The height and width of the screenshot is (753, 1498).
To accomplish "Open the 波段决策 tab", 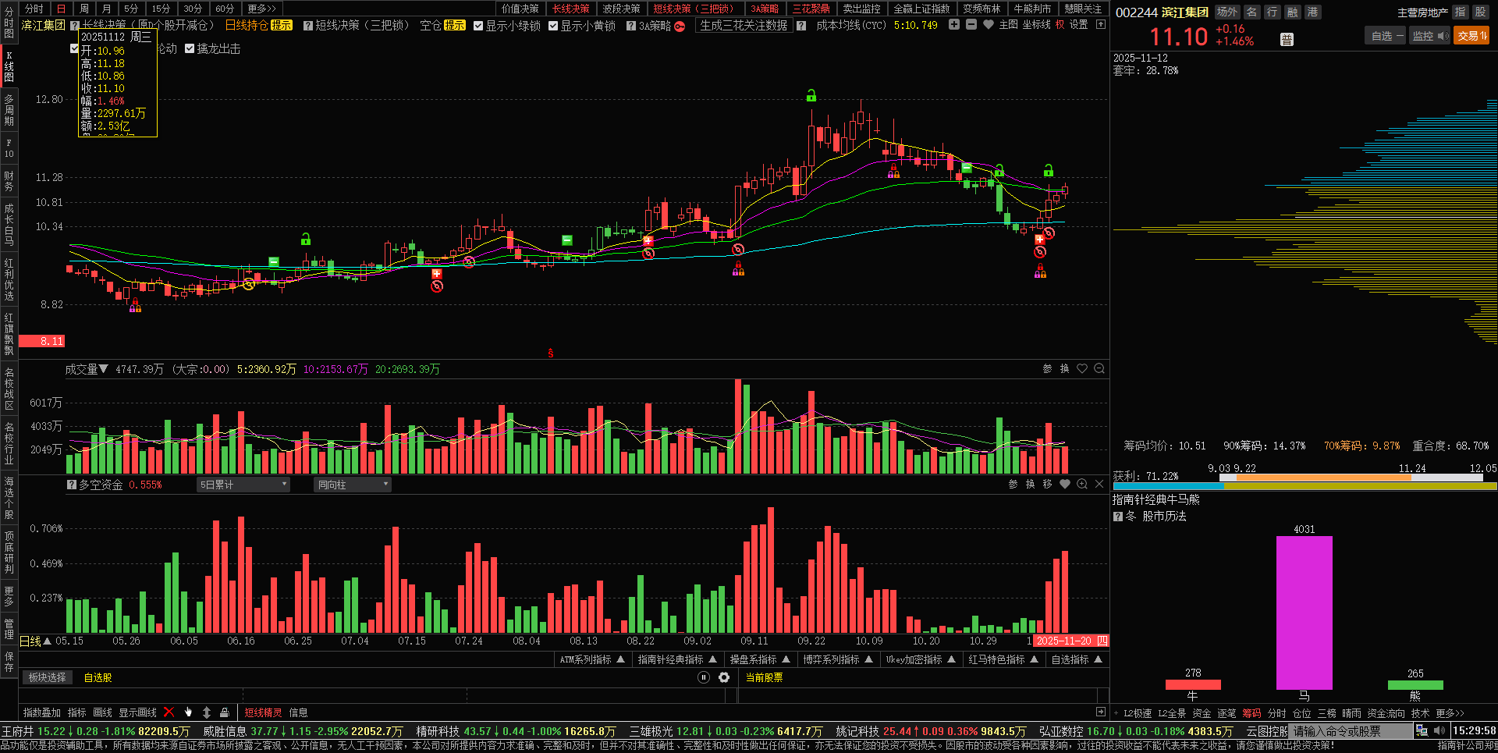I will tap(621, 9).
